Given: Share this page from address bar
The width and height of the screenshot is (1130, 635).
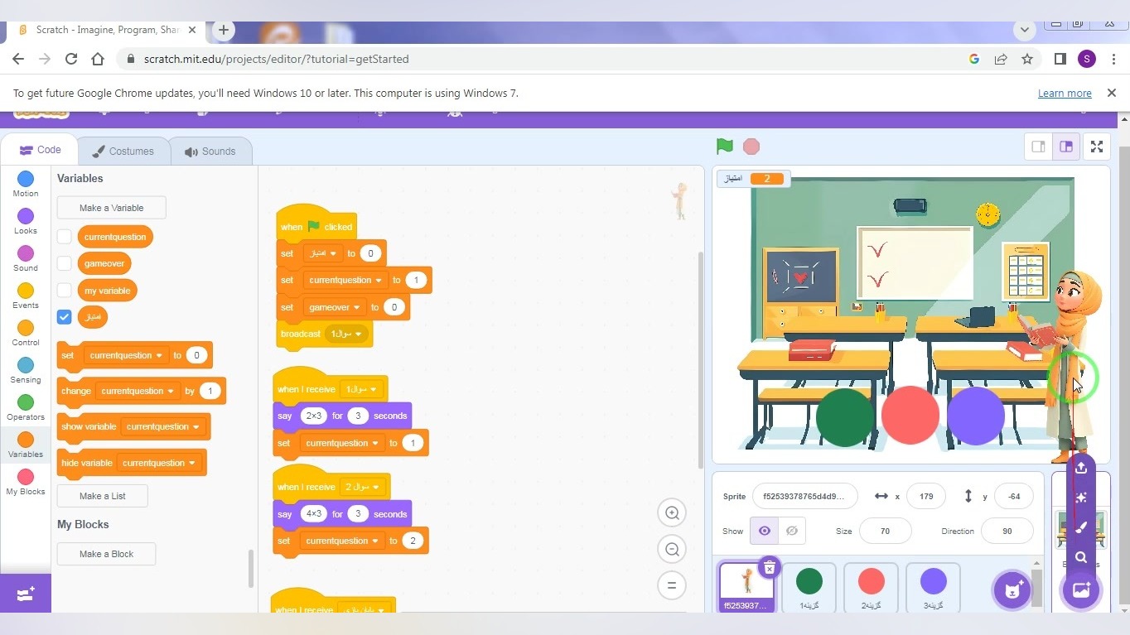Looking at the screenshot, I should (x=1001, y=59).
